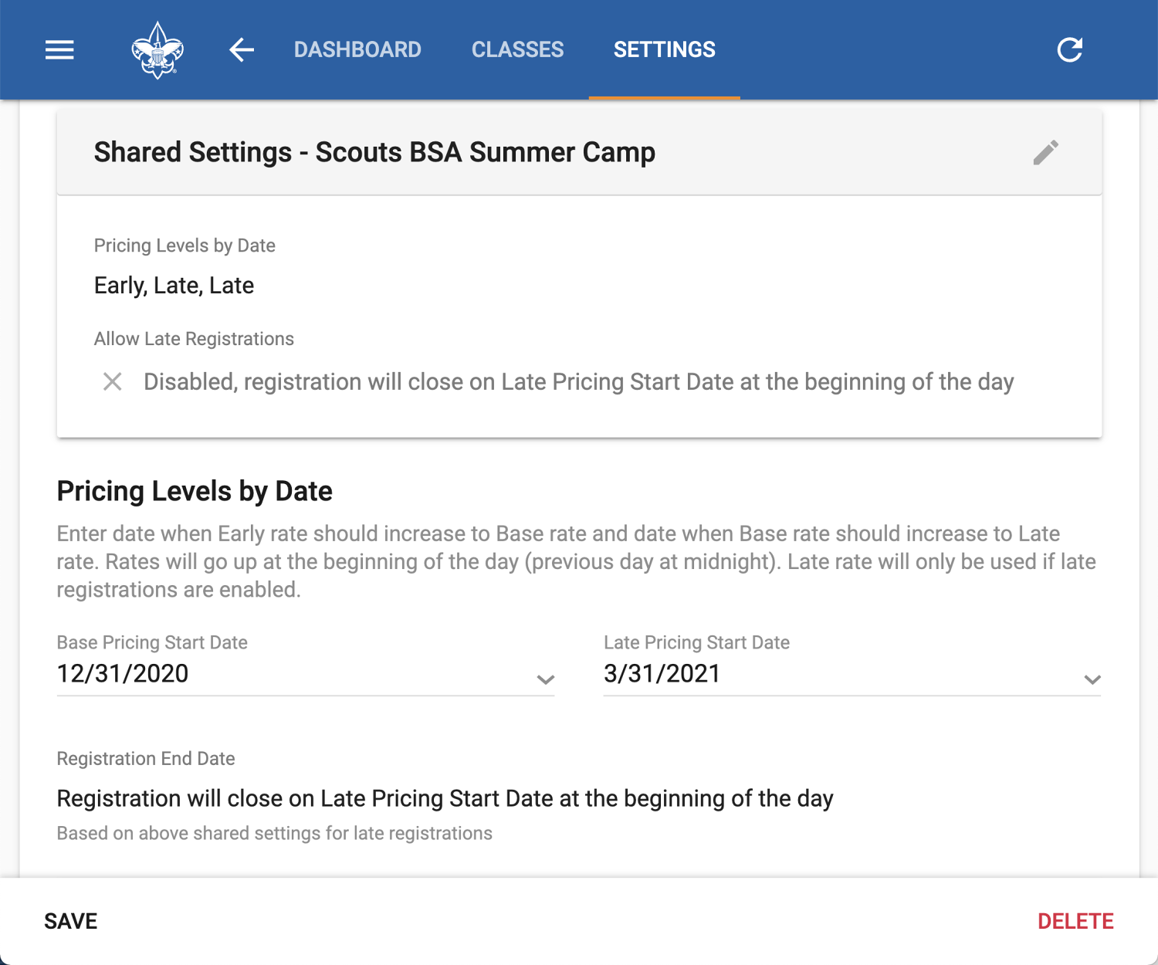Click the 3/31/2021 late pricing date field
Image resolution: width=1158 pixels, height=965 pixels.
point(852,674)
